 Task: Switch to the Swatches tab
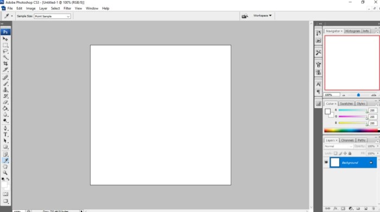346,104
